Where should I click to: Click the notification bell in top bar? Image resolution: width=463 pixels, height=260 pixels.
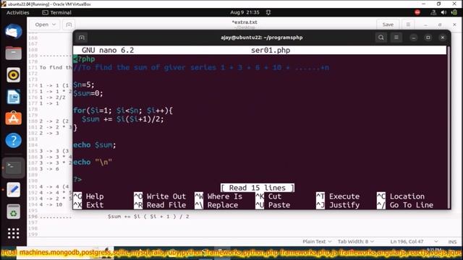[268, 12]
